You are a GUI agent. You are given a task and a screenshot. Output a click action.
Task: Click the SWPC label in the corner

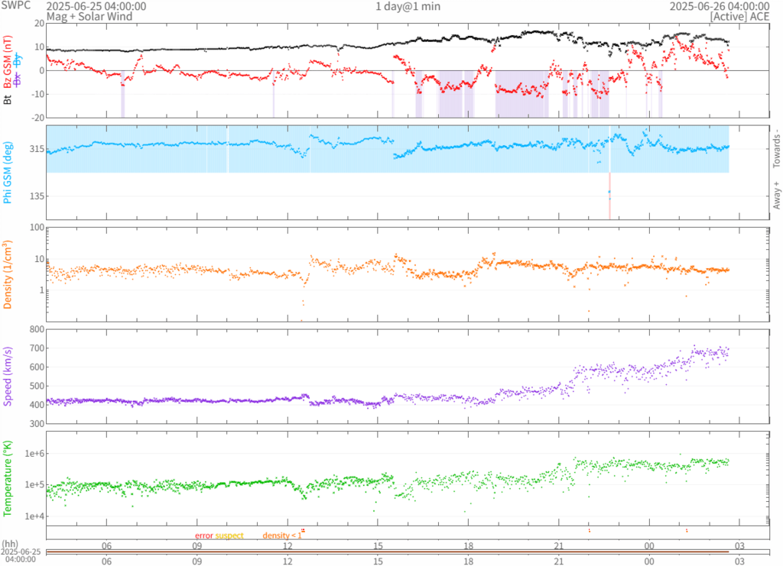point(15,6)
